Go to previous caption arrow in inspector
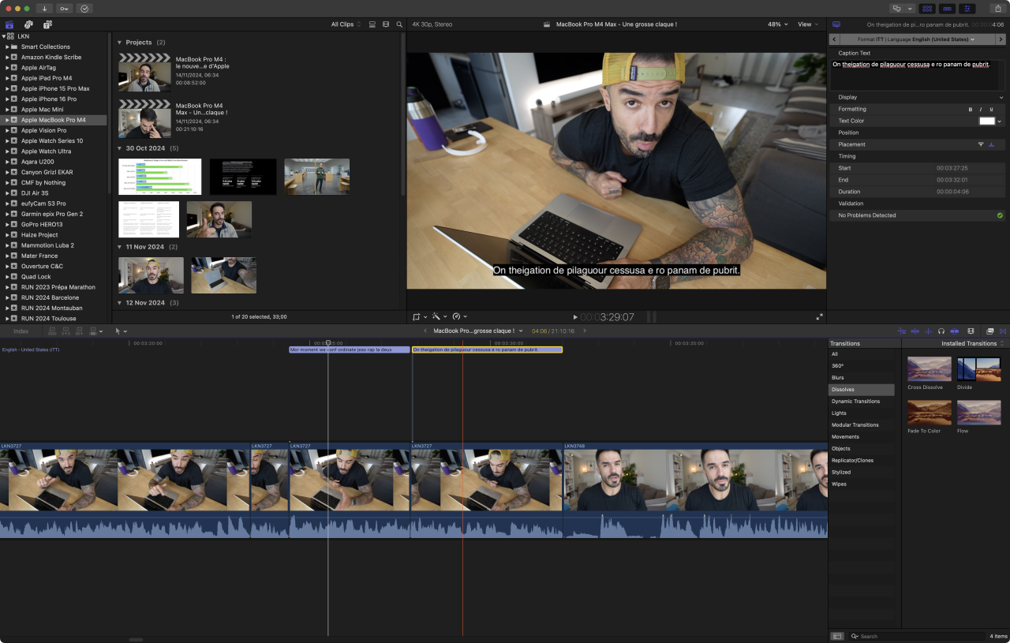This screenshot has width=1010, height=643. [834, 39]
